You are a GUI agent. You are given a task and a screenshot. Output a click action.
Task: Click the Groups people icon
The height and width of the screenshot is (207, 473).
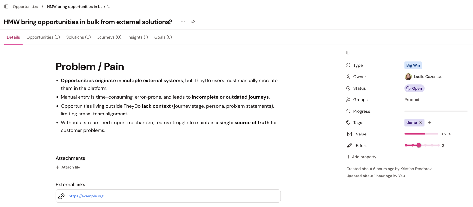[x=348, y=99]
